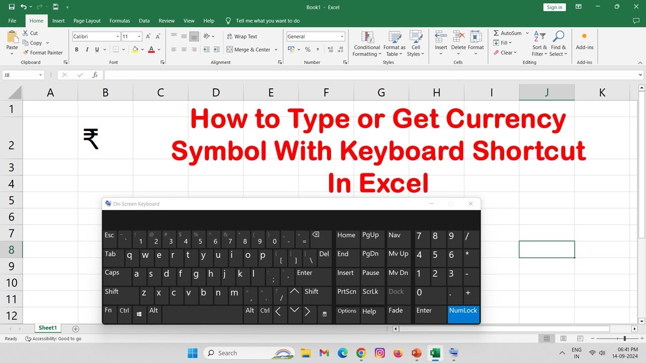Apply the yellow fill color bucket

[134, 49]
